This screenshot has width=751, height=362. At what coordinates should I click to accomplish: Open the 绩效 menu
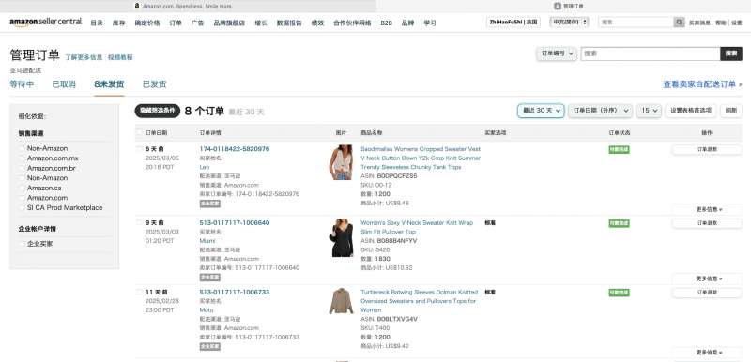(x=317, y=23)
